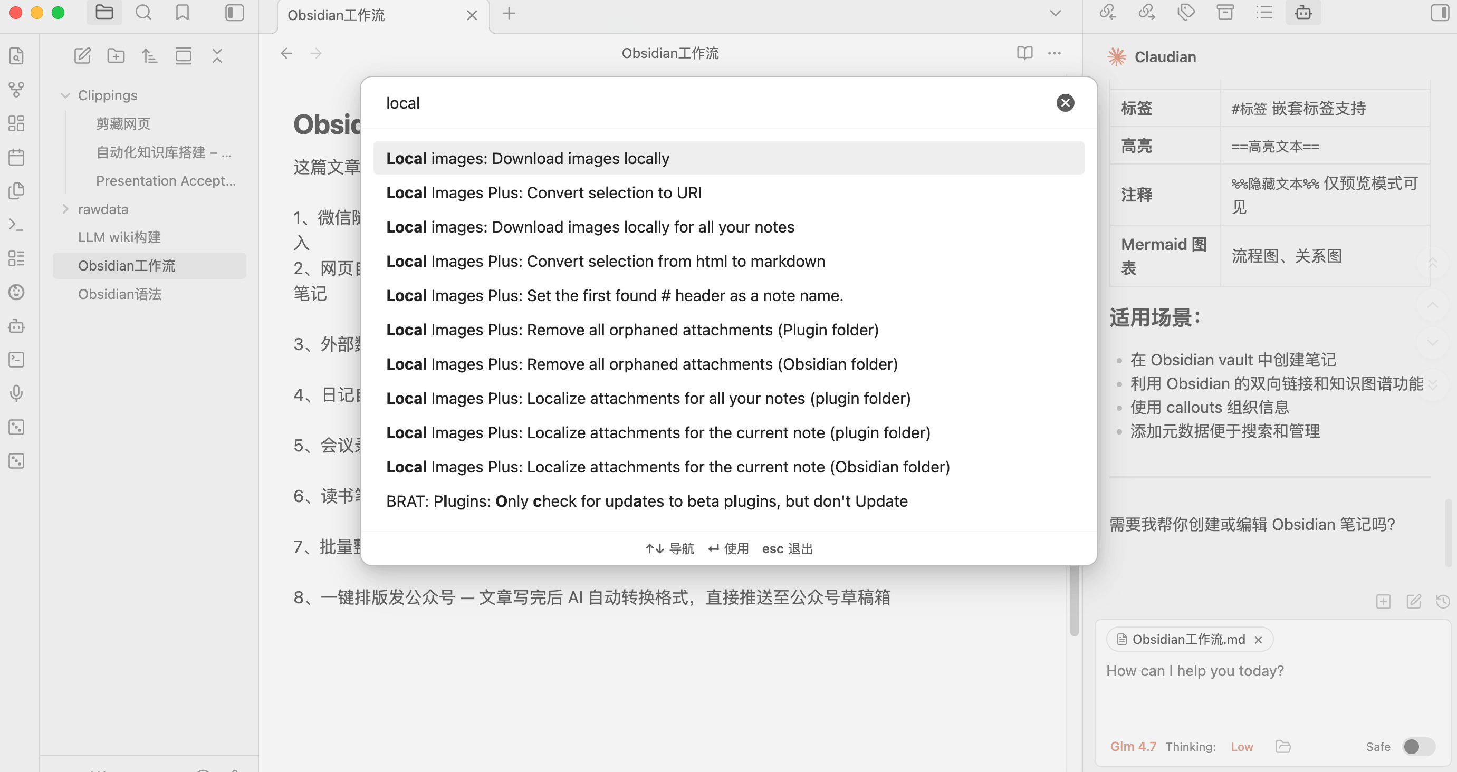Open the tab list dropdown chevron
This screenshot has height=772, width=1457.
coord(1055,14)
